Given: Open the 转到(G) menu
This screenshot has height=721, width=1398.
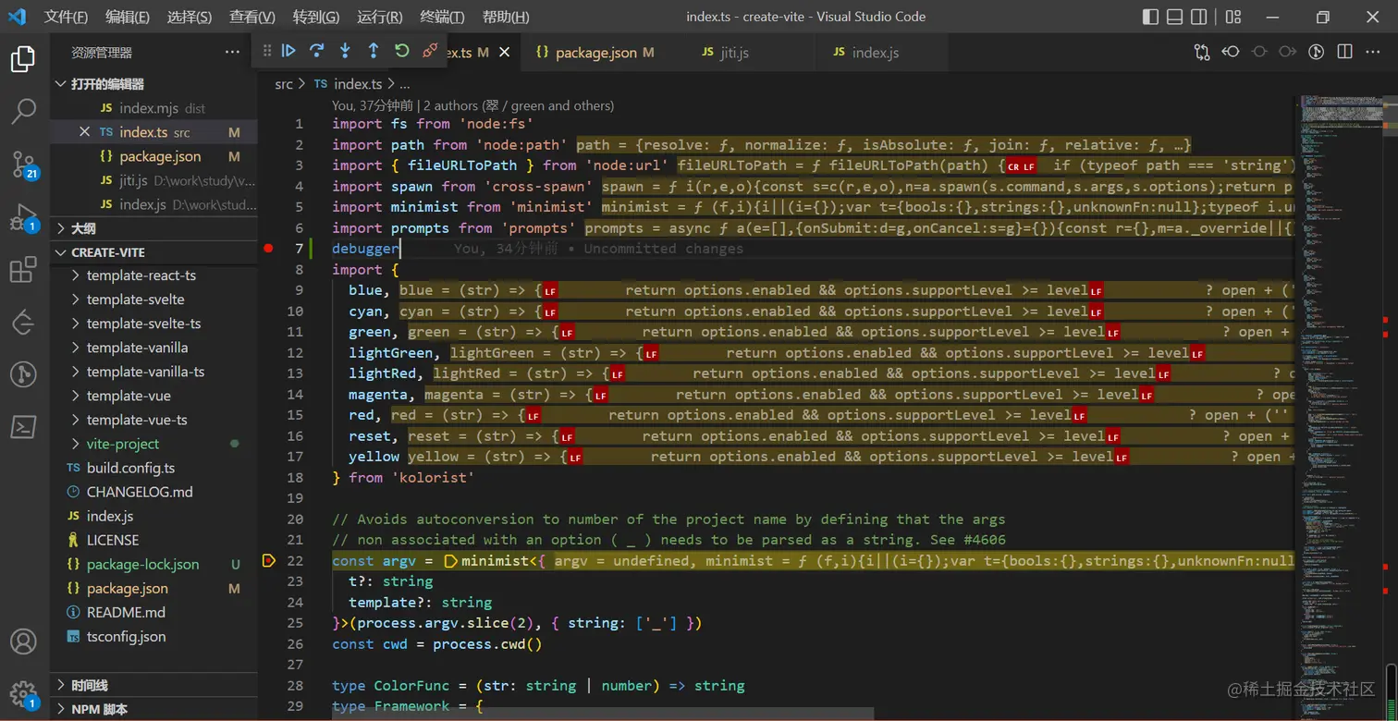Looking at the screenshot, I should (316, 17).
